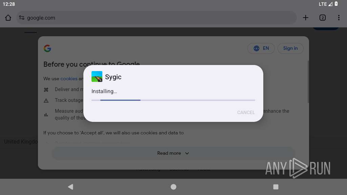Click the battery status icon
The height and width of the screenshot is (195, 347).
click(336, 4)
